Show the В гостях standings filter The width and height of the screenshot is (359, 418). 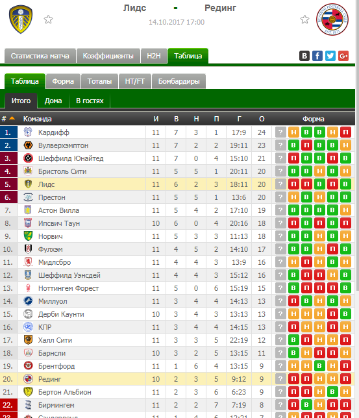(90, 101)
